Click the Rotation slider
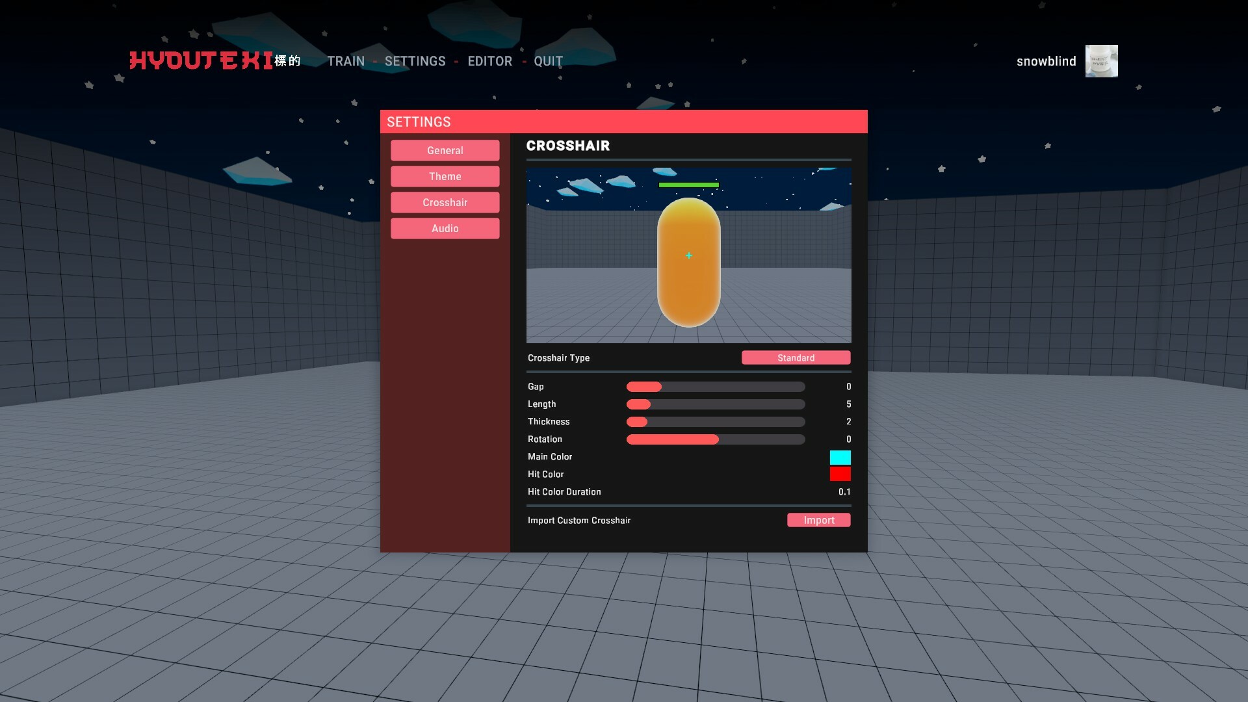The image size is (1248, 702). pyautogui.click(x=715, y=439)
